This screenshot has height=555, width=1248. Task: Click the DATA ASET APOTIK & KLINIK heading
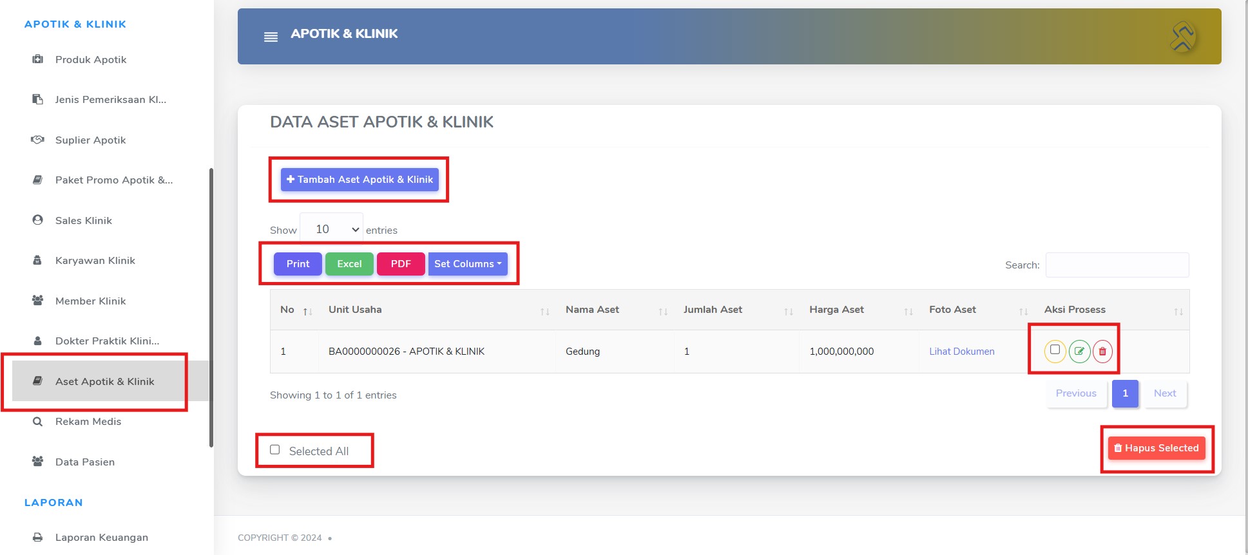pos(381,122)
